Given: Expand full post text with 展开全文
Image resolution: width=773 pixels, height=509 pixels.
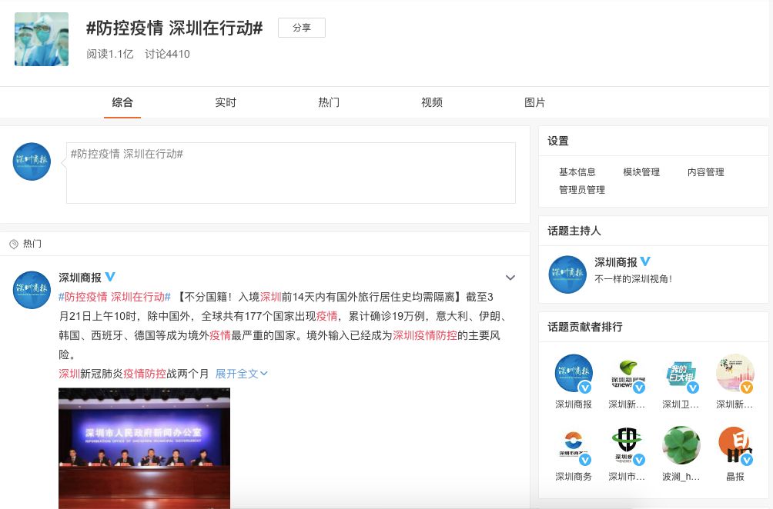Looking at the screenshot, I should (x=241, y=374).
